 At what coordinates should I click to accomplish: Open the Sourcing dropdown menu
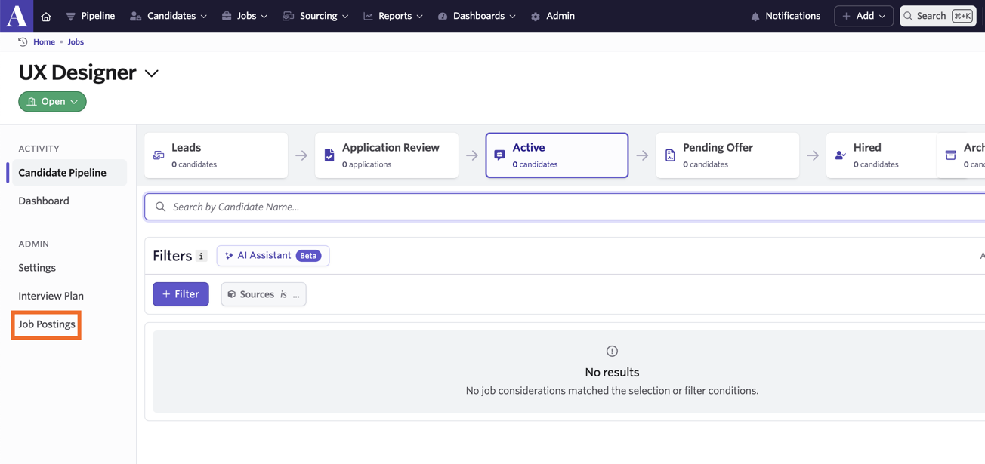click(x=316, y=16)
